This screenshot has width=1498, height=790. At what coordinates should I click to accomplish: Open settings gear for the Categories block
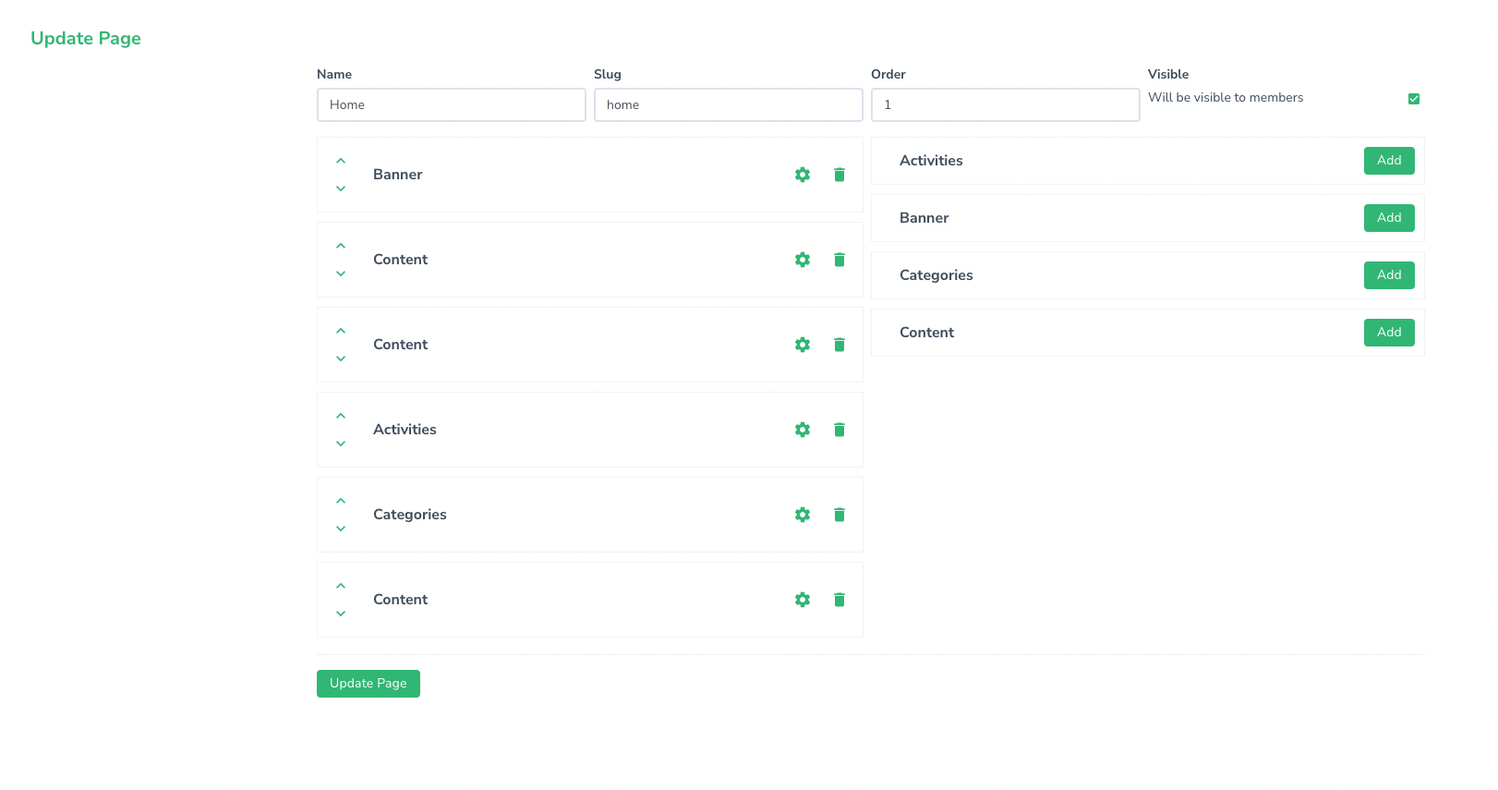(x=802, y=515)
